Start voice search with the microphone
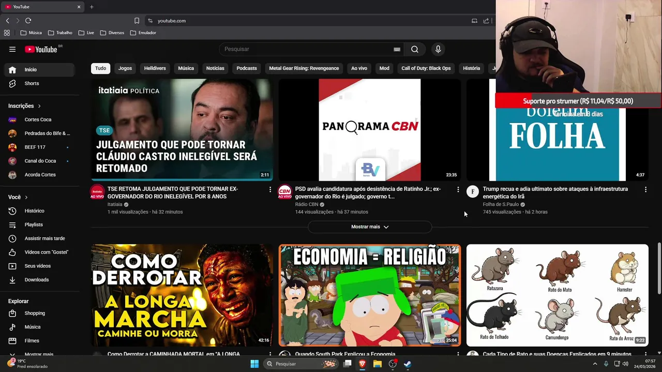Viewport: 662px width, 372px height. [438, 49]
